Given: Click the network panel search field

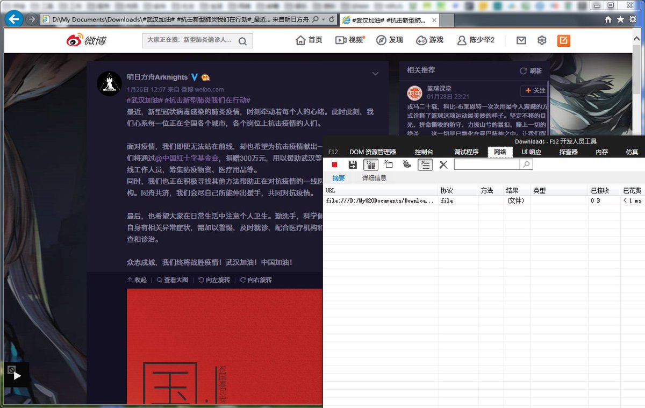Looking at the screenshot, I should pyautogui.click(x=488, y=164).
